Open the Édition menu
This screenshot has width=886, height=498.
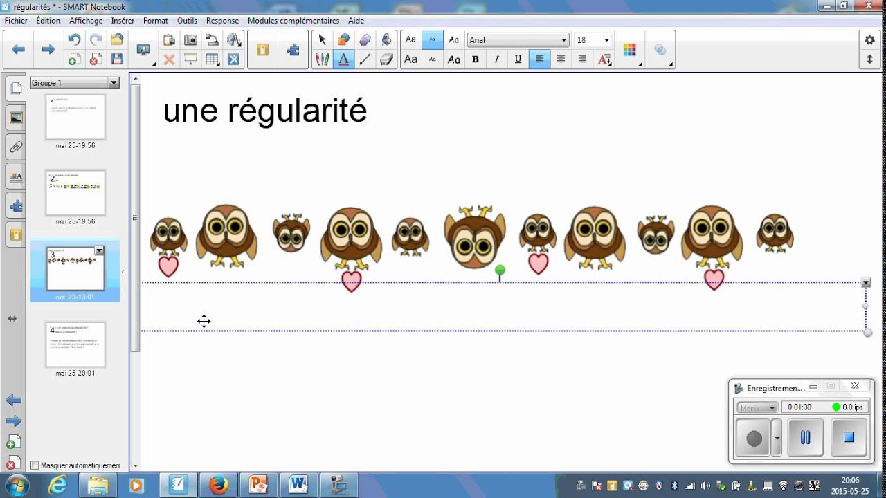tap(48, 21)
